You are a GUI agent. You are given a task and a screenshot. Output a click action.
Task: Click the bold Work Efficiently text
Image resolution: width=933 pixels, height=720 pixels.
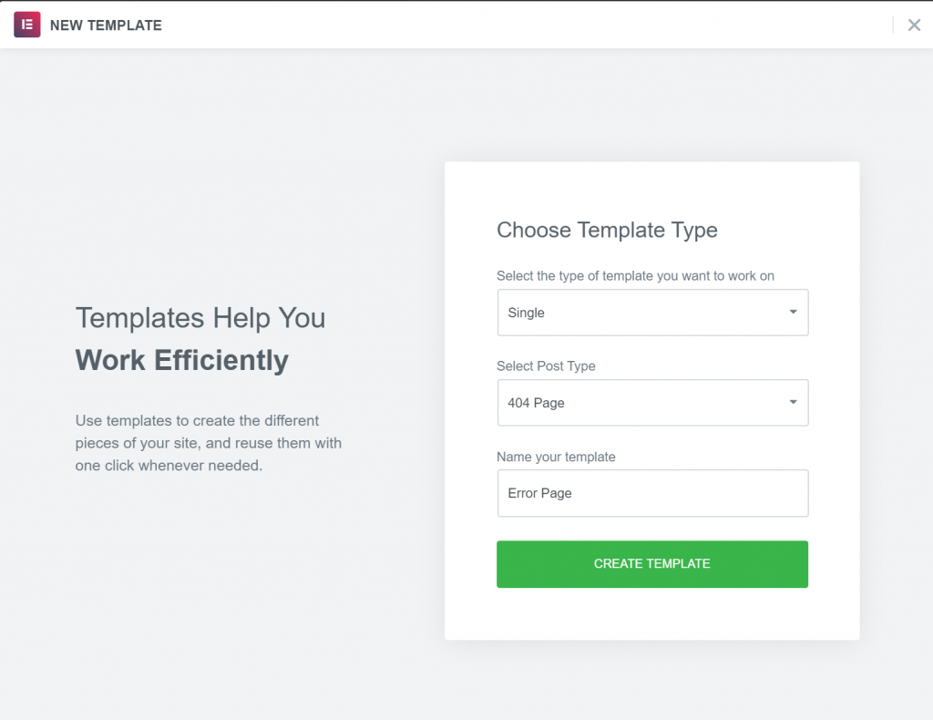pyautogui.click(x=182, y=360)
